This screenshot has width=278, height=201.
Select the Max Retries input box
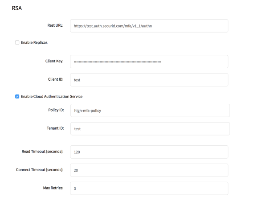[148, 189]
